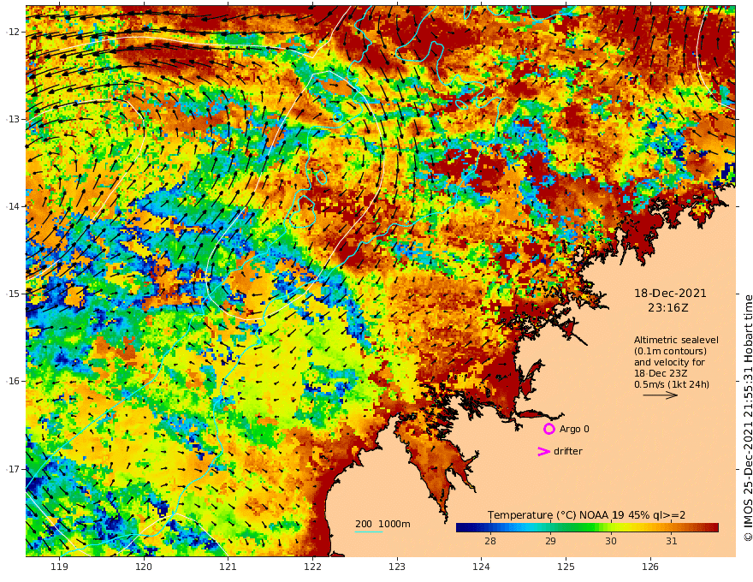This screenshot has height=582, width=753.
Task: Click the longitude axis label 119
Action: tap(59, 567)
